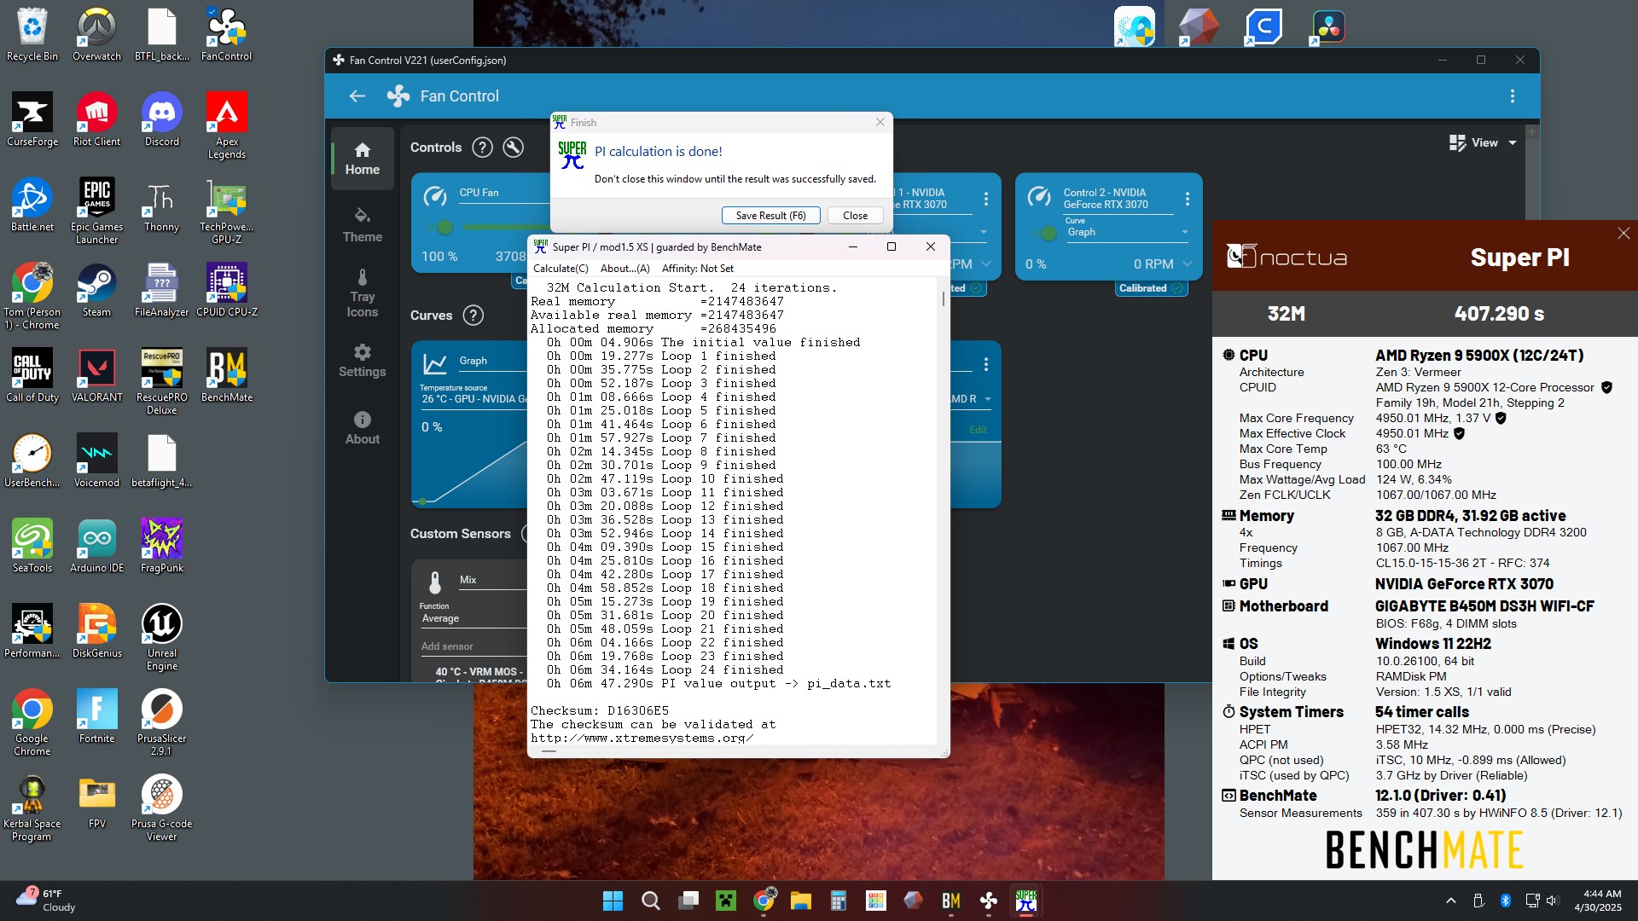This screenshot has width=1638, height=921.
Task: Open the three-dot menu in Fan Control header
Action: (1513, 96)
